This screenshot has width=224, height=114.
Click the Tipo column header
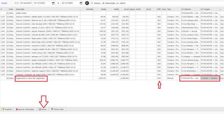174,9
